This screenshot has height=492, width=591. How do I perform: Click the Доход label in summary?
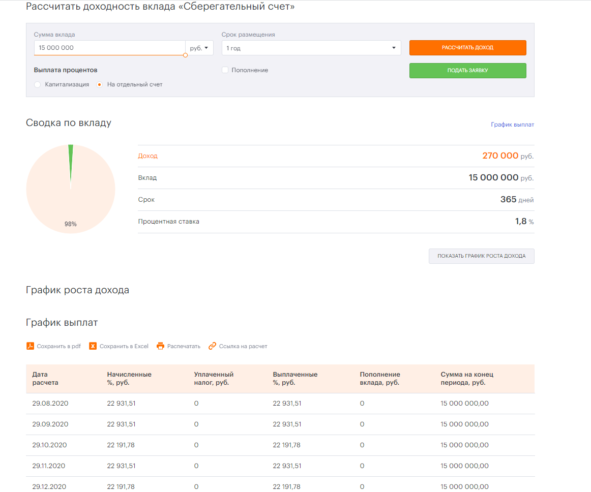[147, 156]
